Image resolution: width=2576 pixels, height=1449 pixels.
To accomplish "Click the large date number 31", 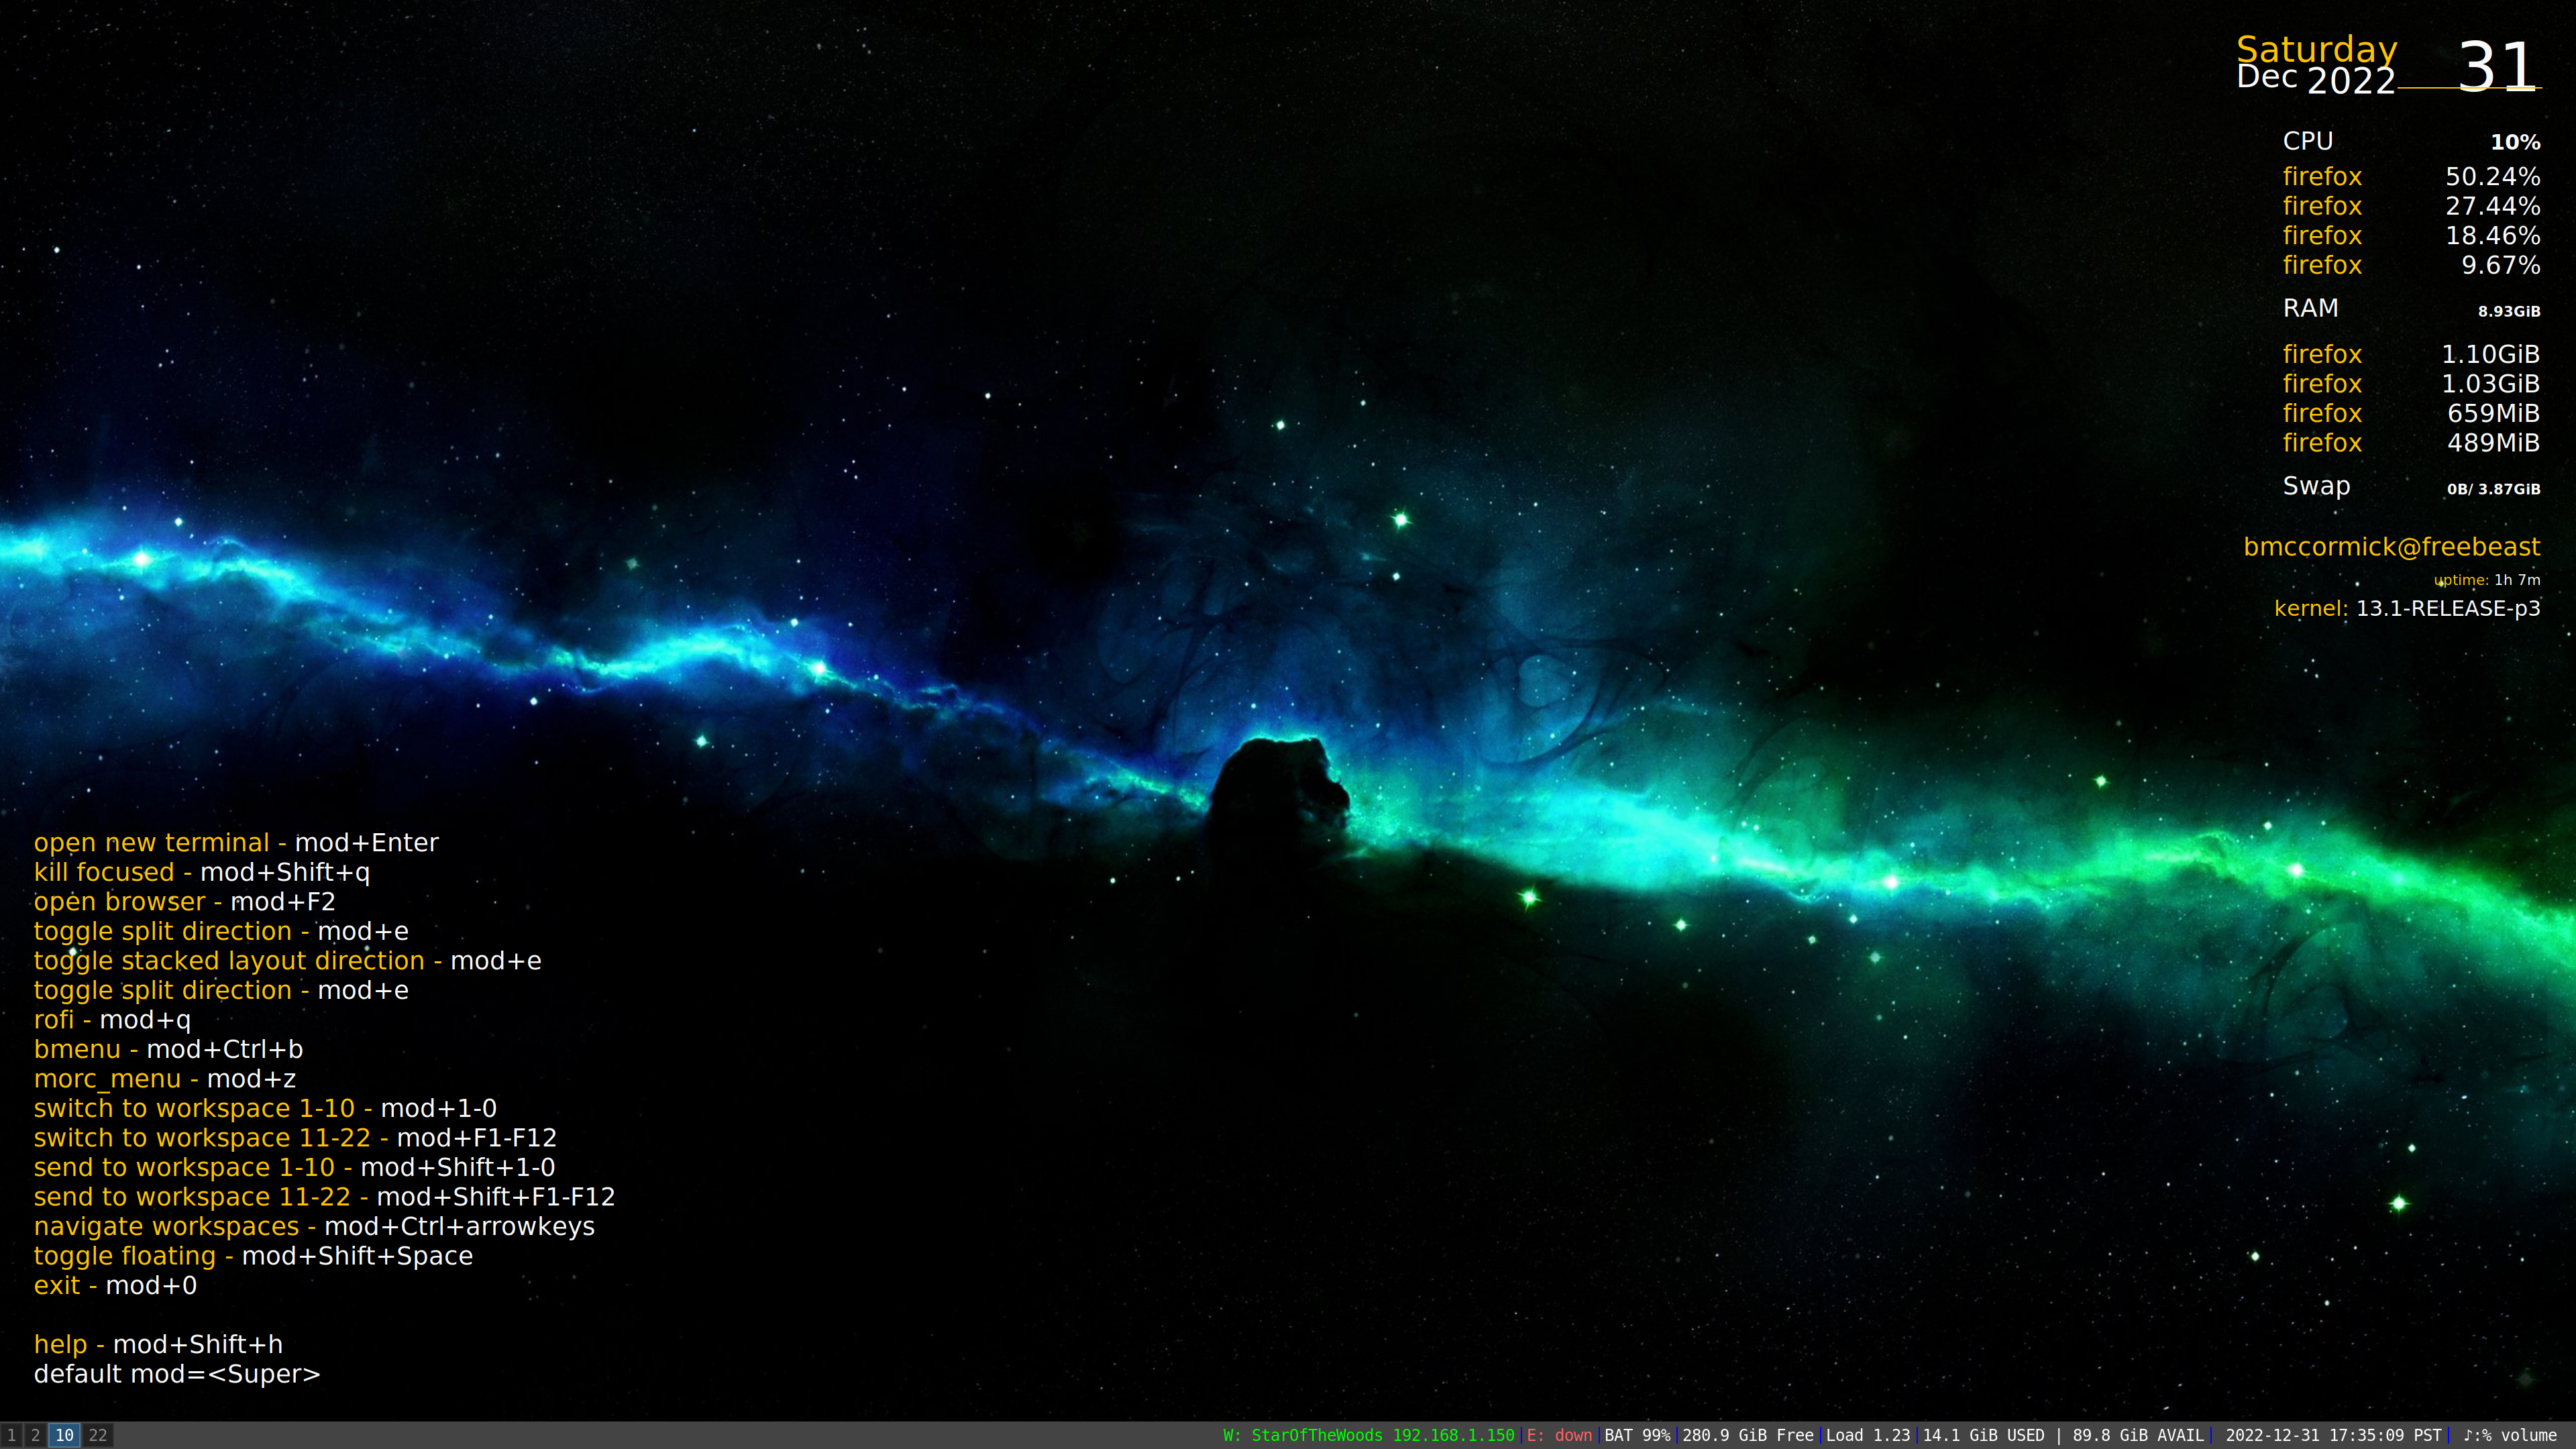I will pyautogui.click(x=2498, y=67).
